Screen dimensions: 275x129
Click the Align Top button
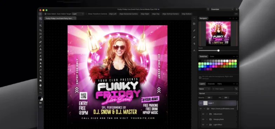(156, 14)
